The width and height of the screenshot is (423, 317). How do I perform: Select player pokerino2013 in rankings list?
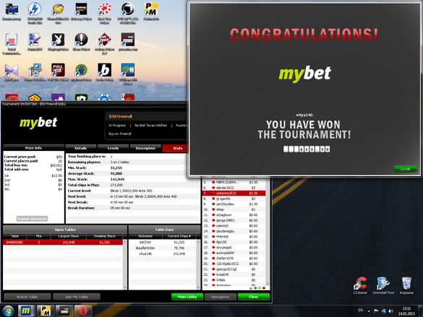pos(234,193)
